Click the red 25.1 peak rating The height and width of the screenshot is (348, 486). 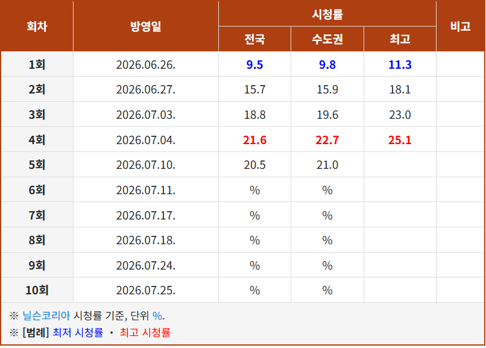400,140
